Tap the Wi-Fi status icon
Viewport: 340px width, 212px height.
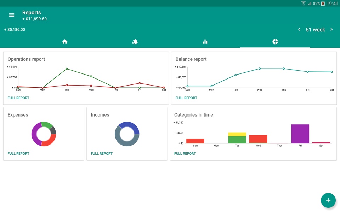[x=304, y=3]
